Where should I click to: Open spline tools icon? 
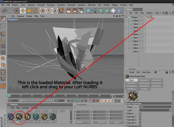pos(95,11)
